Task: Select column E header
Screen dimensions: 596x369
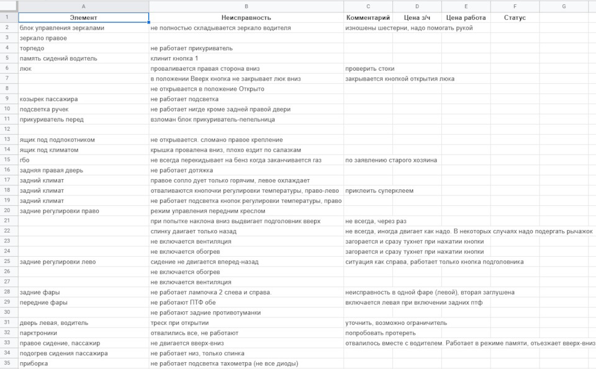Action: click(x=466, y=6)
